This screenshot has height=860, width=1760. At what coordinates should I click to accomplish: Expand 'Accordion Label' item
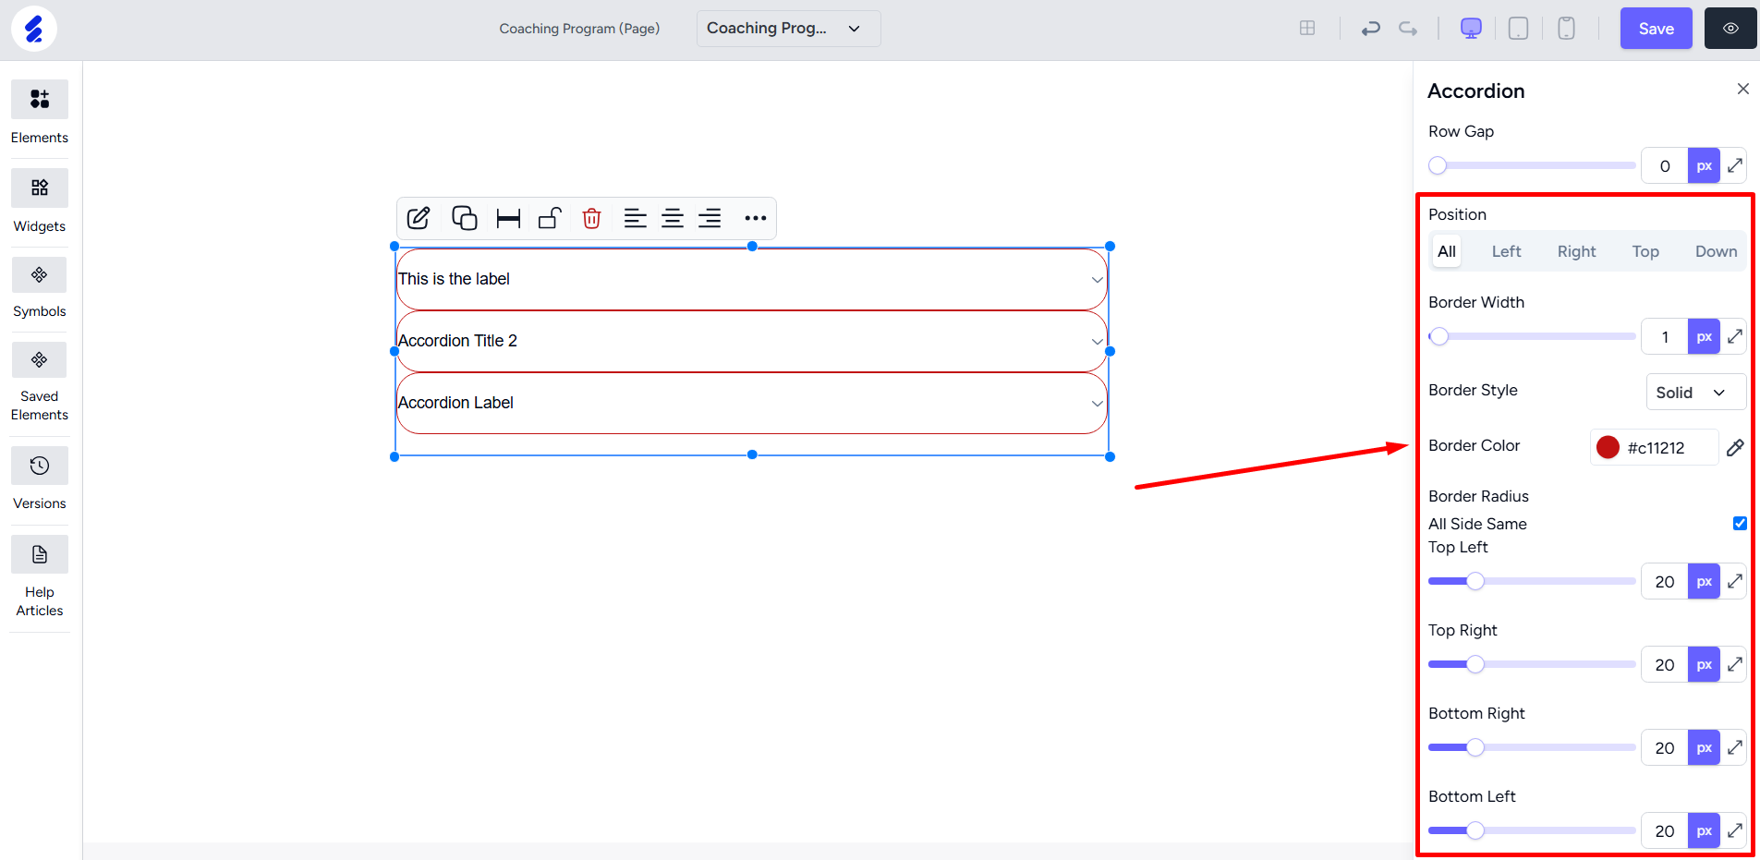point(751,403)
